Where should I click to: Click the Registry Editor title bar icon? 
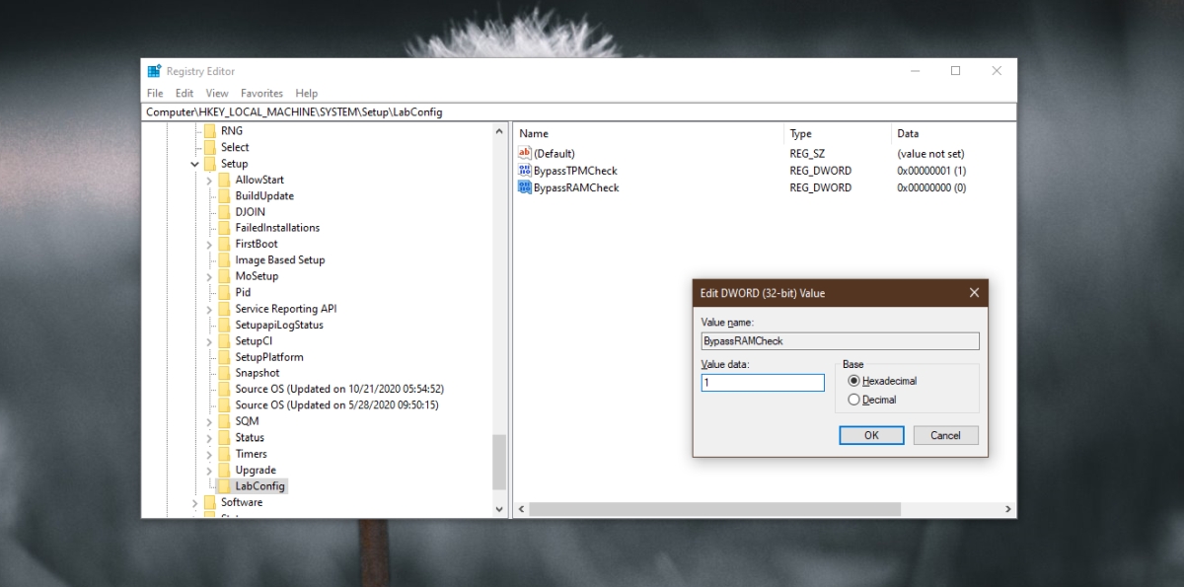[x=155, y=71]
